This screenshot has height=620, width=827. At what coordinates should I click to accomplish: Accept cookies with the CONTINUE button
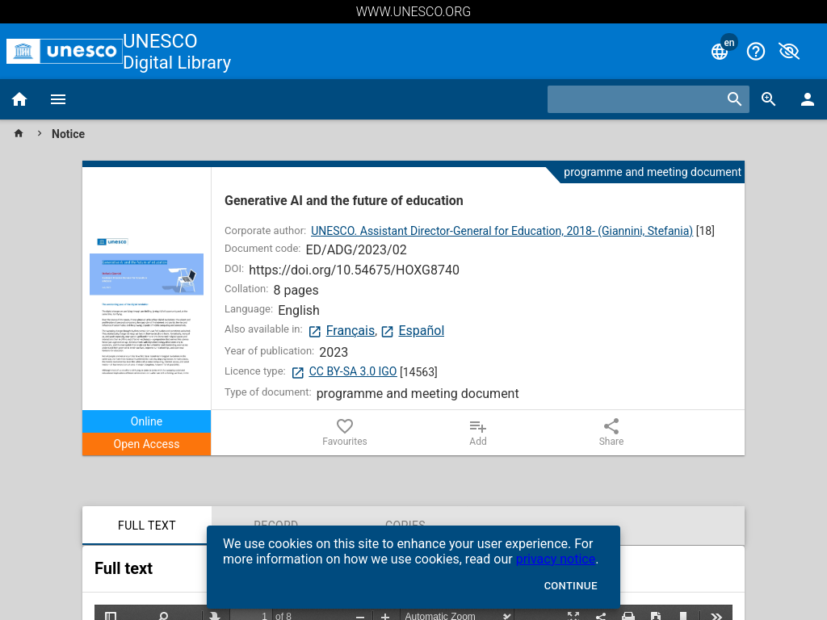[571, 586]
